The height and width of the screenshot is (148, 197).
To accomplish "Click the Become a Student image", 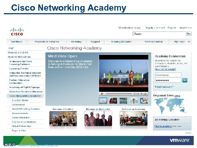I will 63,119.
